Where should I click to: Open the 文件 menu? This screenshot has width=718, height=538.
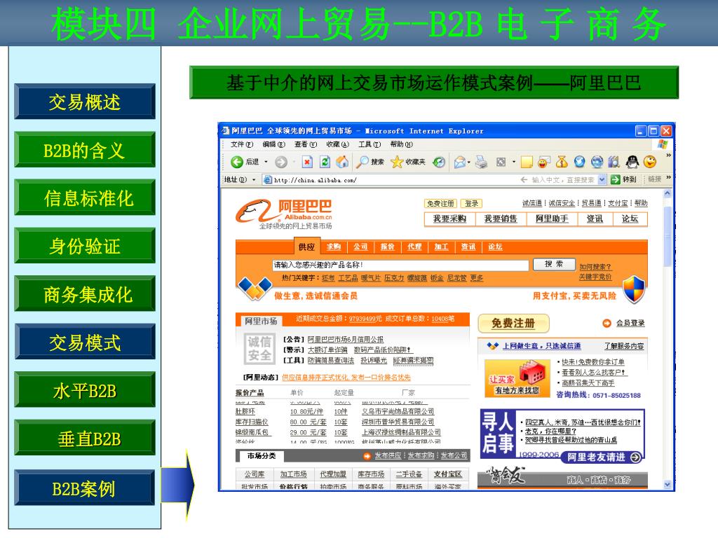click(241, 144)
